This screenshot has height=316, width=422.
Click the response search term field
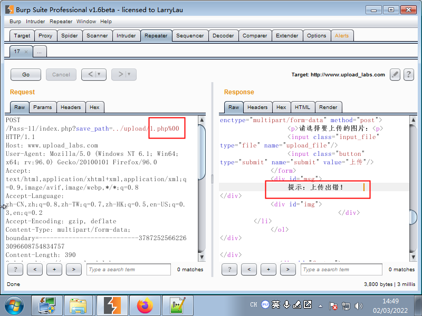[341, 269]
